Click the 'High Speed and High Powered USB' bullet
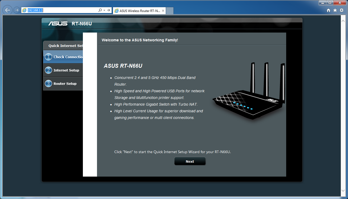Screen dimensions: 348x199 tap(159, 94)
